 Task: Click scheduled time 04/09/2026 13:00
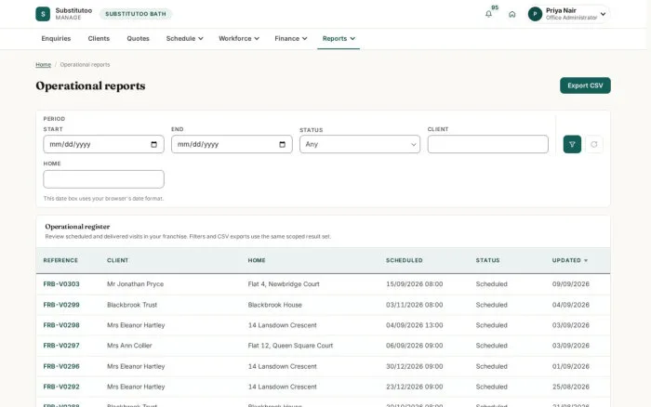415,325
